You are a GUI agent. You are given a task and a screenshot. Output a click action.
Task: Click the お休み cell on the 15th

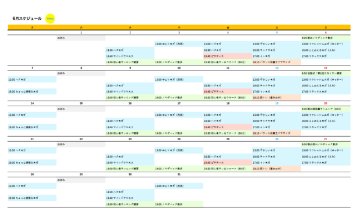[81, 109]
